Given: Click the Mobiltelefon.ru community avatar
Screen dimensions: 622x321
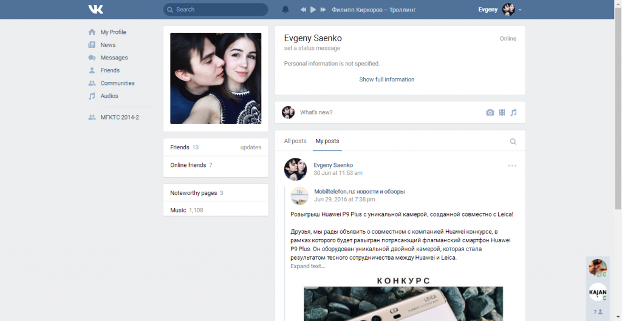Looking at the screenshot, I should point(299,195).
